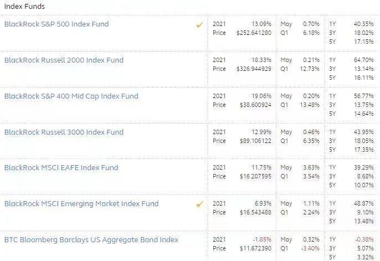Open BlackRock MSCI EAFE Index Fund link
Viewport: 380px width, 261px height.
tap(61, 167)
